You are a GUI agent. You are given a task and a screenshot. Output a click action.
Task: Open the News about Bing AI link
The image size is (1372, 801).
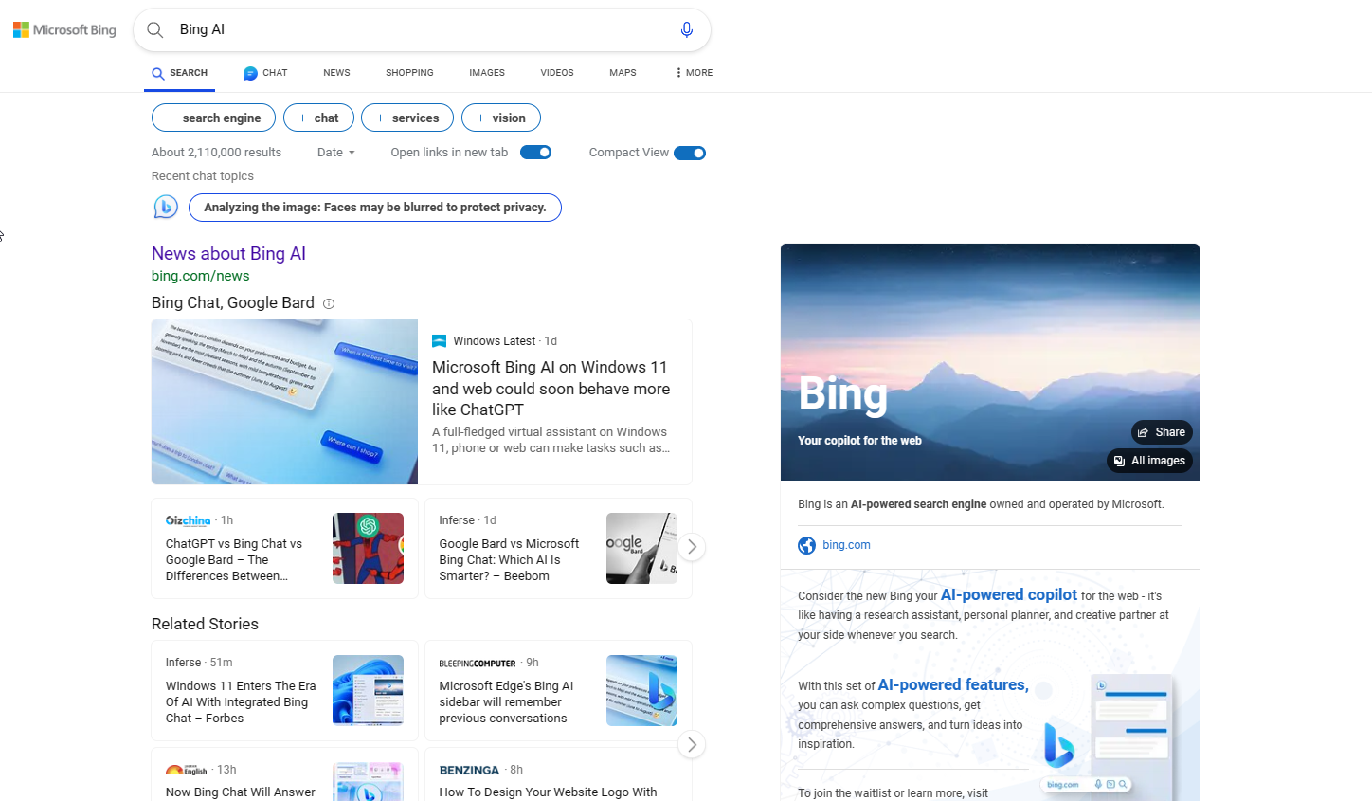[x=228, y=253]
